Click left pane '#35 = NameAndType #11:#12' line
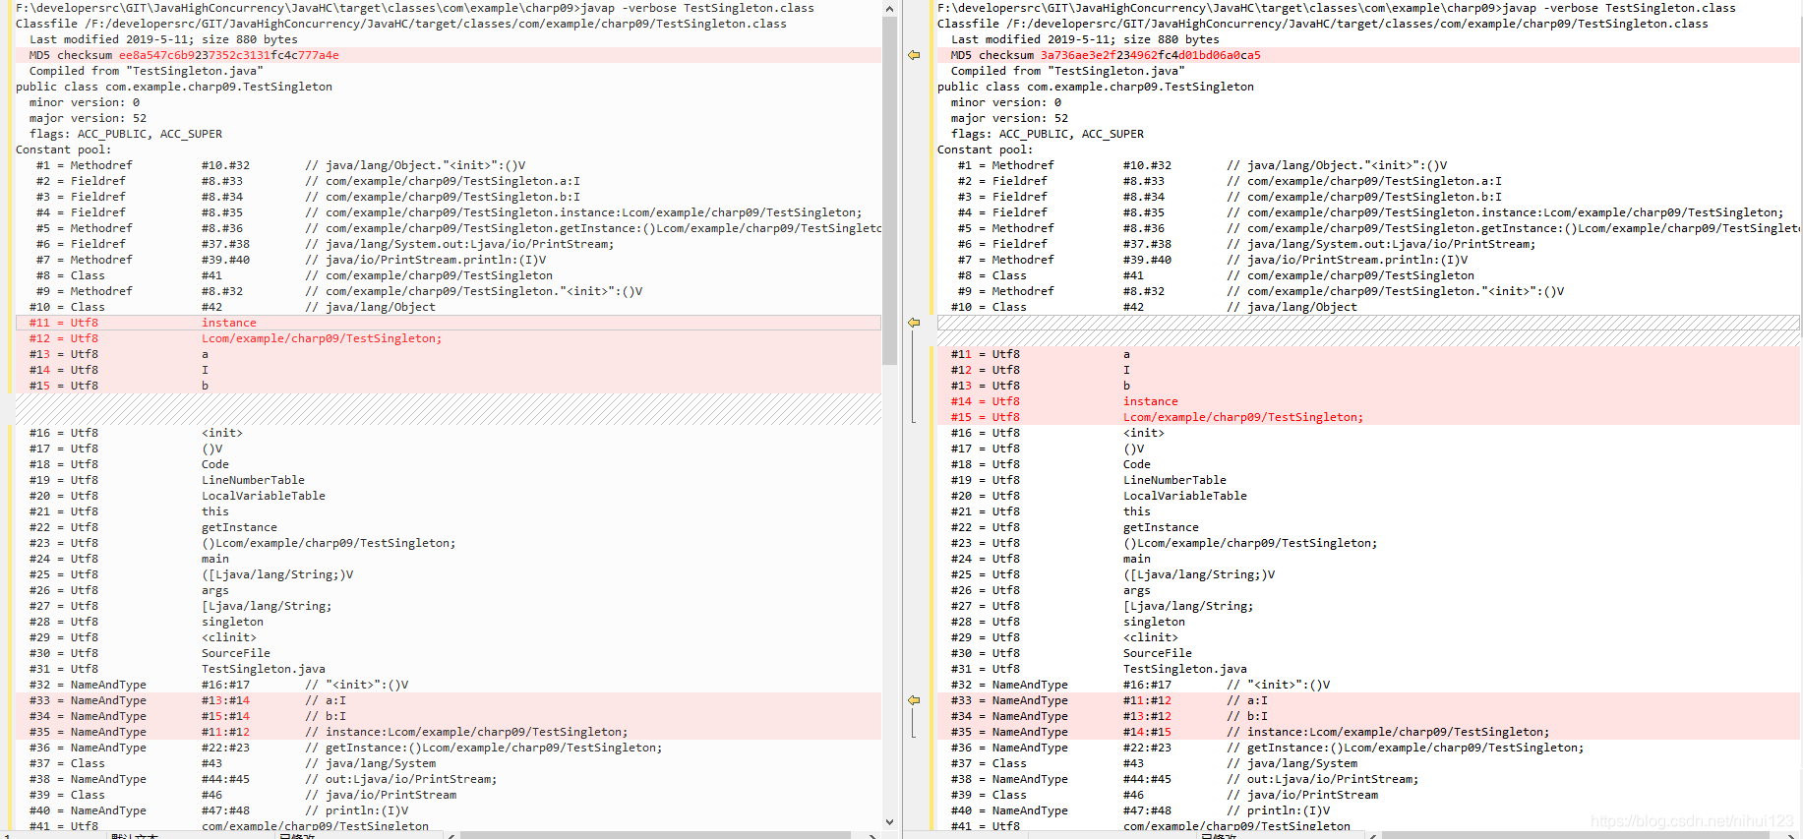 pyautogui.click(x=449, y=732)
